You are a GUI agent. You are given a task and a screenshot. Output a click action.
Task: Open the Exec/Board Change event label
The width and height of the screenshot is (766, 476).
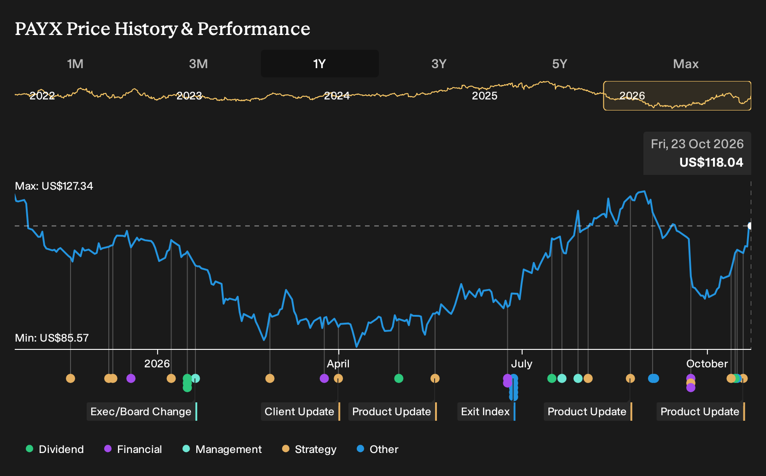[x=142, y=412]
